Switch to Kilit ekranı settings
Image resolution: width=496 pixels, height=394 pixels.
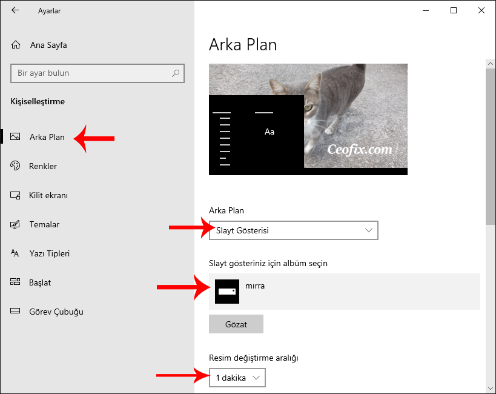coord(97,195)
